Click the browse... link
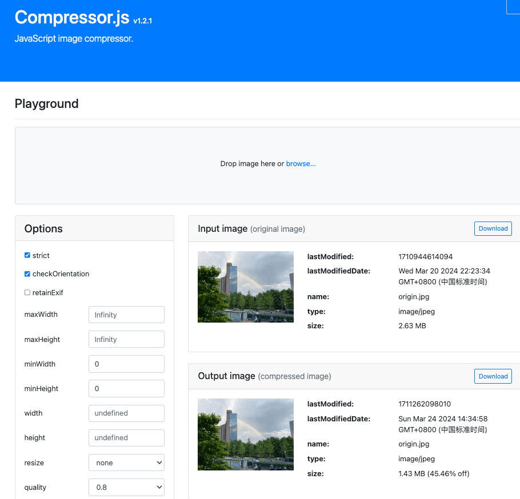The height and width of the screenshot is (499, 520). (x=301, y=164)
